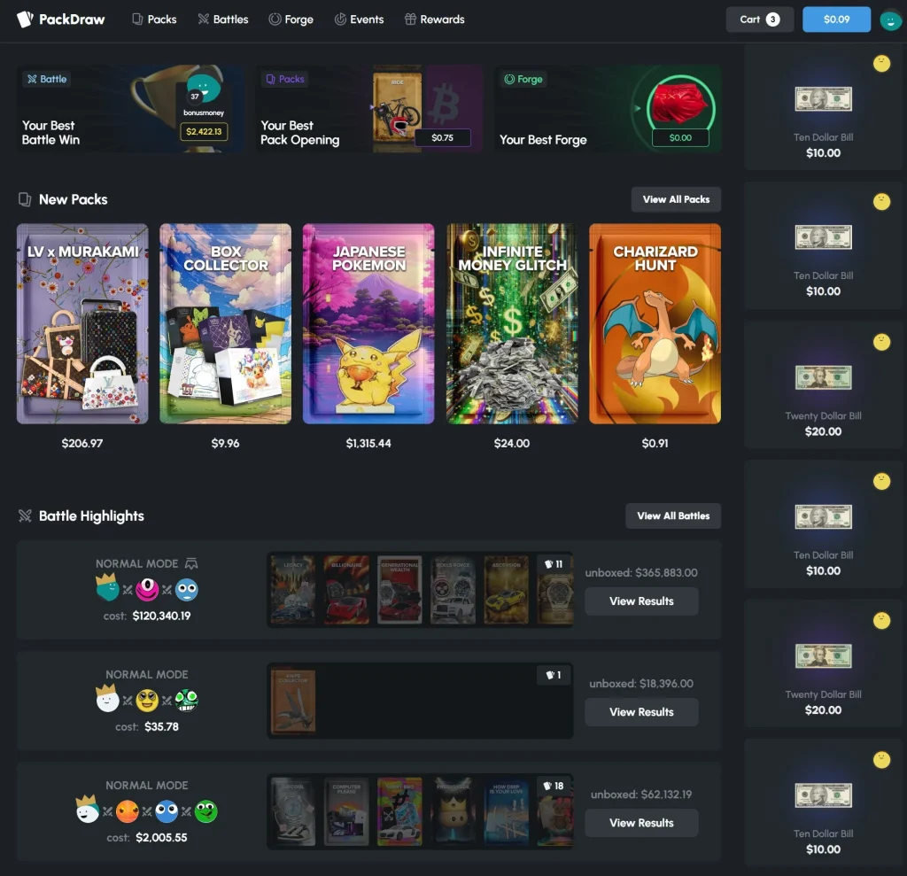This screenshot has height=876, width=907.
Task: Open the JAPANESE POKEMON pack
Action: tap(368, 324)
